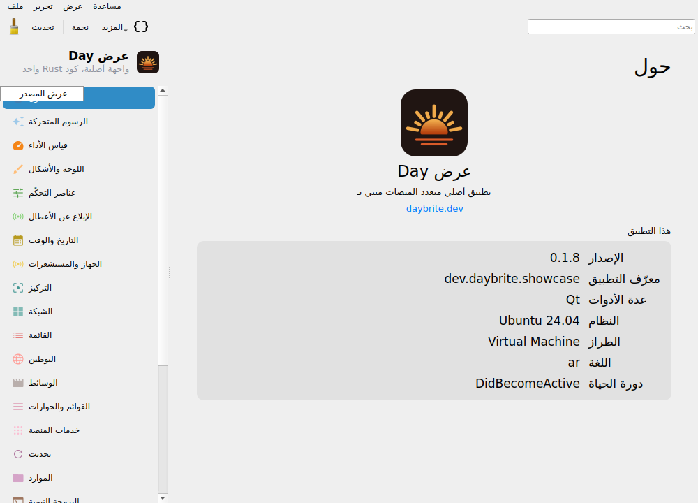Click the Ubuntu 24.04 system value
698x503 pixels.
click(539, 321)
